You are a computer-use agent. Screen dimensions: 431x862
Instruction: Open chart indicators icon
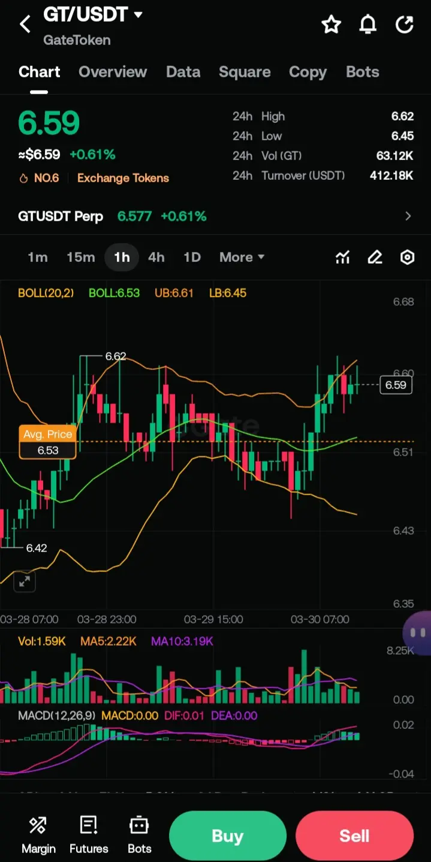point(342,258)
